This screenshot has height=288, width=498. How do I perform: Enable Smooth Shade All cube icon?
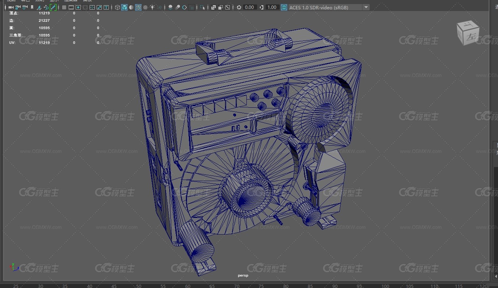coord(124,7)
